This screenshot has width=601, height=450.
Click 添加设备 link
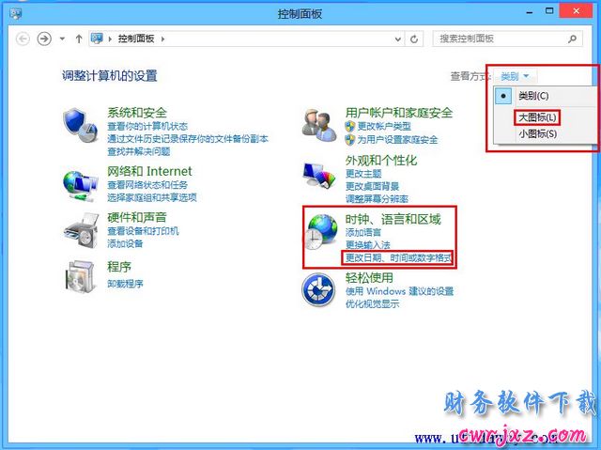point(125,243)
